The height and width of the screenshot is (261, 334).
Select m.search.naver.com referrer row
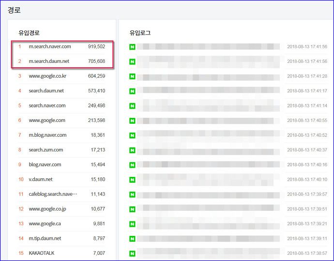click(62, 46)
